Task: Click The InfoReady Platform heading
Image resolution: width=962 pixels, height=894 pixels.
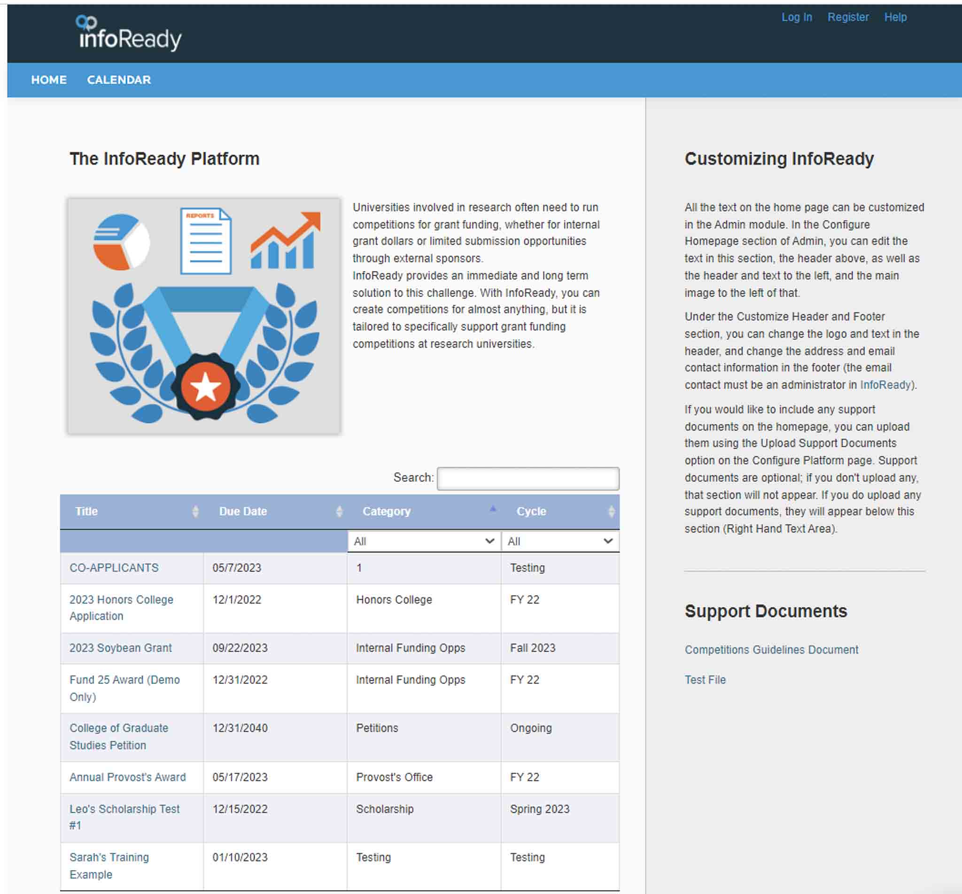Action: pos(164,159)
